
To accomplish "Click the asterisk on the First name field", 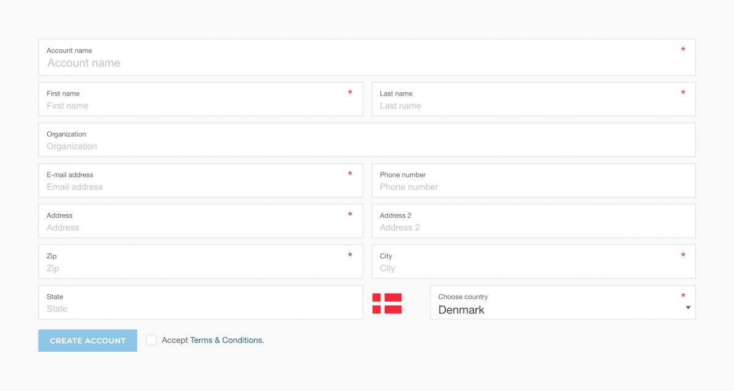I will point(350,93).
